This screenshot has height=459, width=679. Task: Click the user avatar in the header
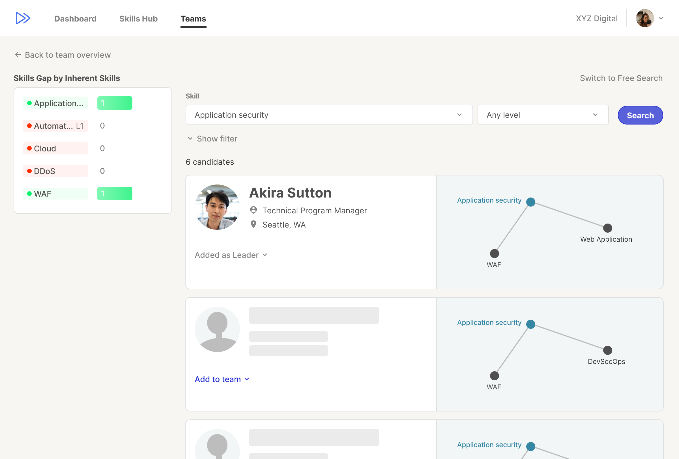(644, 18)
